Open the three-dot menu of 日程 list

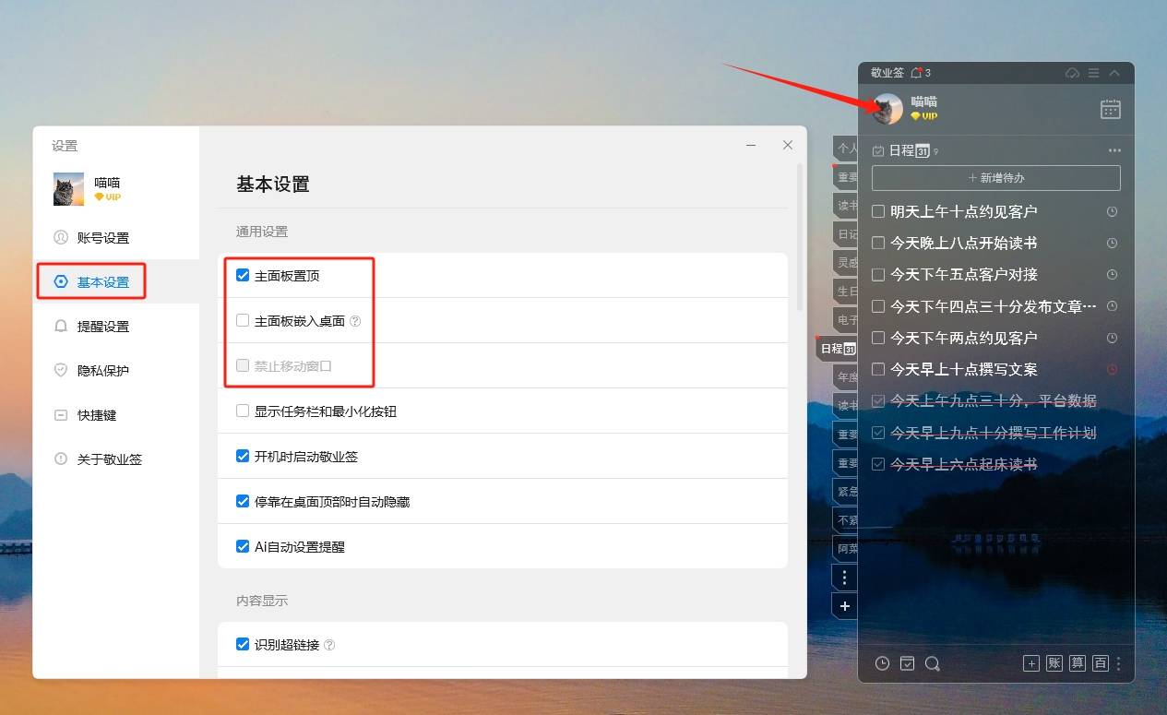coord(1114,150)
